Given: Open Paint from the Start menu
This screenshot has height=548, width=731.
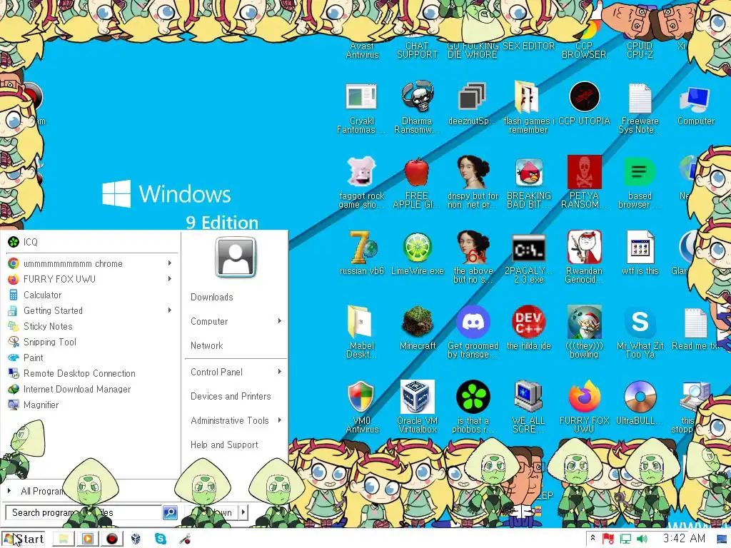Looking at the screenshot, I should (92, 358).
